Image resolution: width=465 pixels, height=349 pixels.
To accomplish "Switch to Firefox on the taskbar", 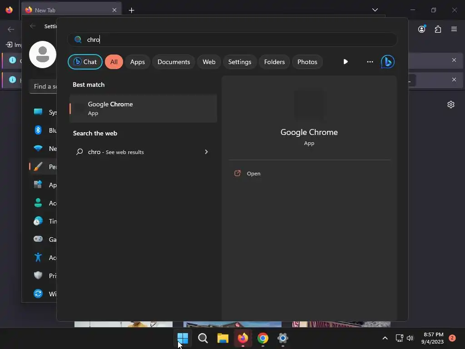I will point(243,338).
